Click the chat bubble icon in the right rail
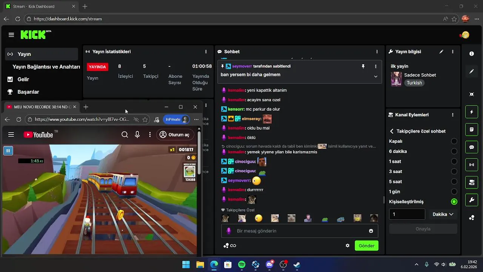 pyautogui.click(x=472, y=147)
